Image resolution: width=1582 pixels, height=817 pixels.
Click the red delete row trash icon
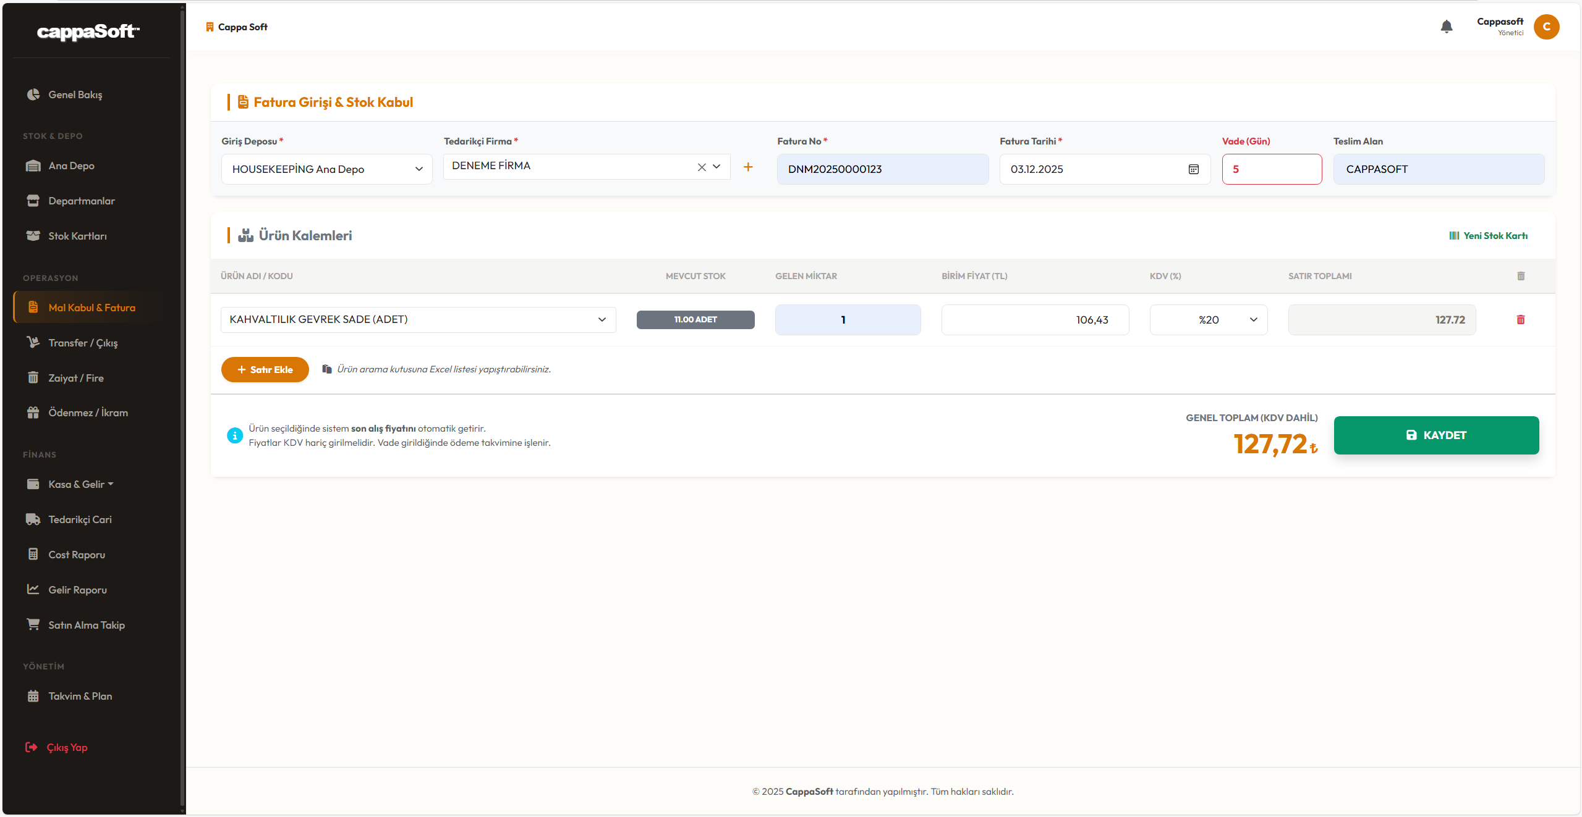[1520, 319]
